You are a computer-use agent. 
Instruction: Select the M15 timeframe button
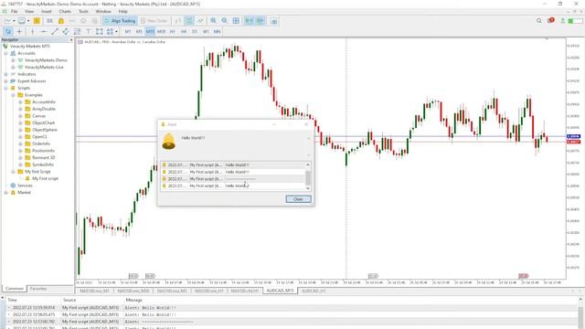pyautogui.click(x=150, y=32)
